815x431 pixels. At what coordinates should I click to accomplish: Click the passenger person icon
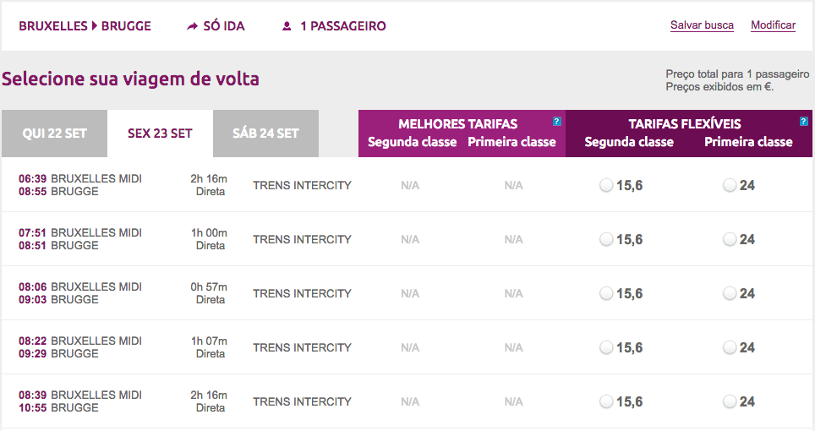287,26
